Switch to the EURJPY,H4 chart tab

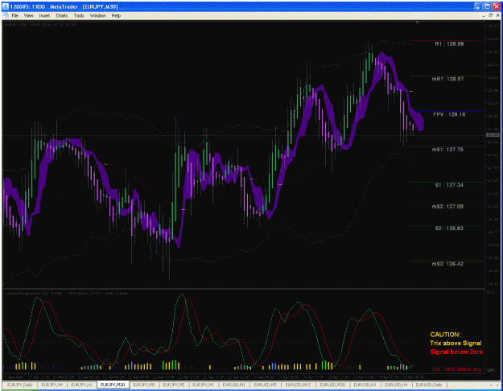click(x=52, y=385)
